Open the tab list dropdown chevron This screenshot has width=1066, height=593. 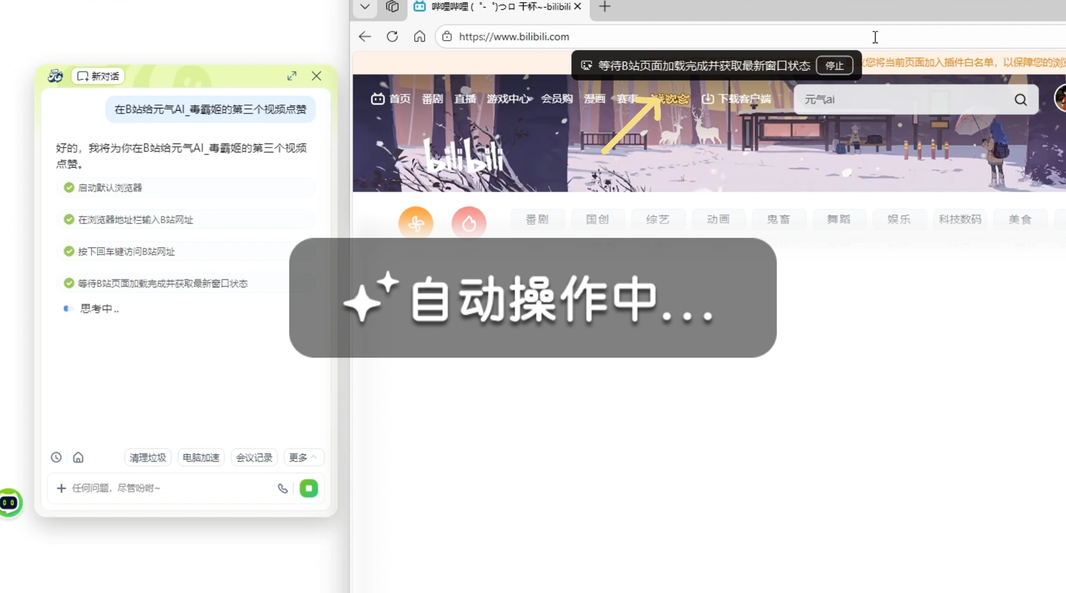click(x=365, y=7)
